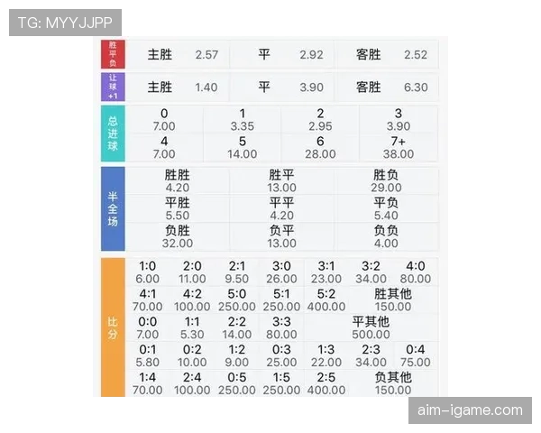Screen dimensions: 541x433
Task: Select half-full 胜负 at 29.00
Action: coord(386,181)
